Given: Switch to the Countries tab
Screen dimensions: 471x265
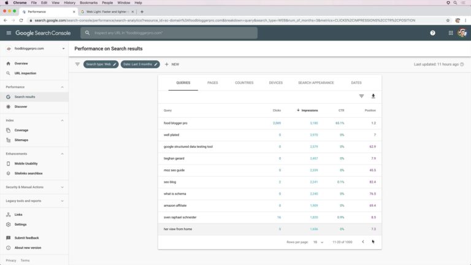Looking at the screenshot, I should coord(244,83).
